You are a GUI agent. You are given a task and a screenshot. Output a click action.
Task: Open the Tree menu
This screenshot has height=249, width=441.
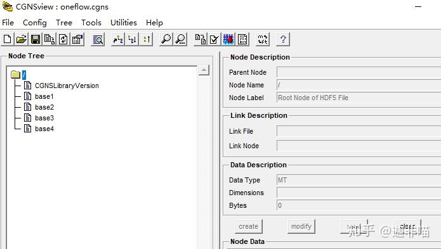(x=64, y=22)
